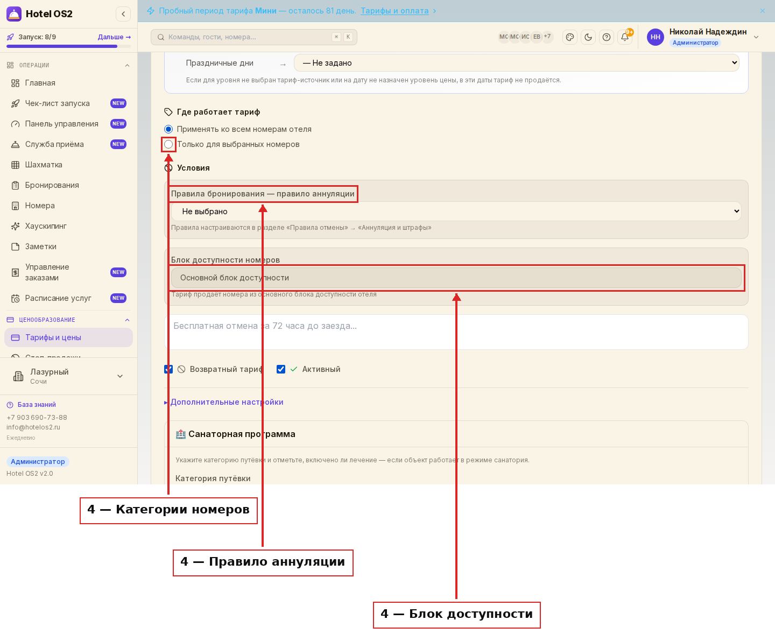775x641 pixels.
Task: Open the Тарифы и оплата link
Action: coord(394,11)
